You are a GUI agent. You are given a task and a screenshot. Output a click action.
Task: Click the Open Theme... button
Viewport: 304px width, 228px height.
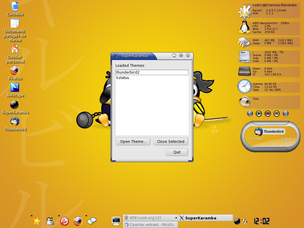coord(133,141)
